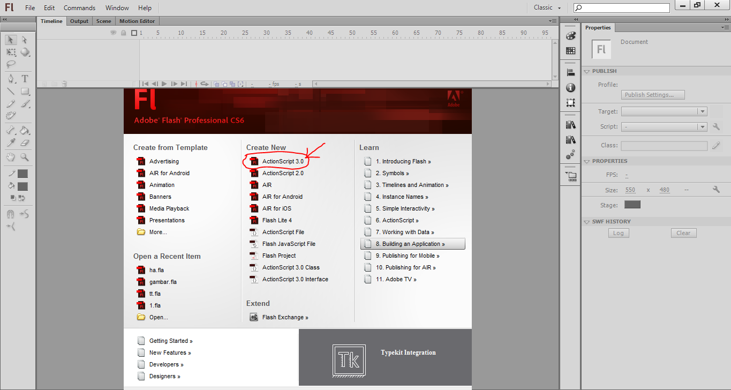The height and width of the screenshot is (390, 731).
Task: Choose the Free Transform tool
Action: click(x=11, y=52)
